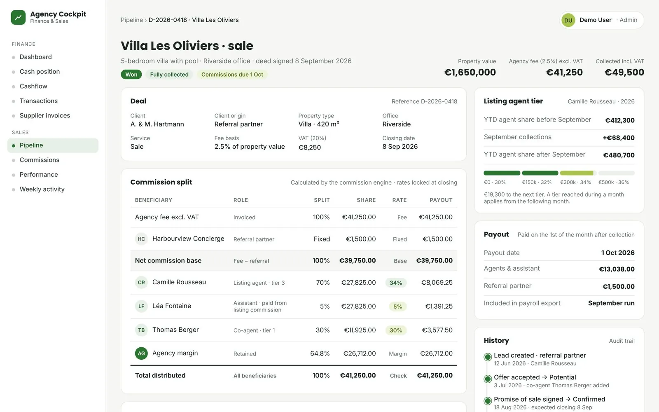Click the third tier progress segment €300k · 34%
Screen dimensions: 659x412
(x=578, y=173)
